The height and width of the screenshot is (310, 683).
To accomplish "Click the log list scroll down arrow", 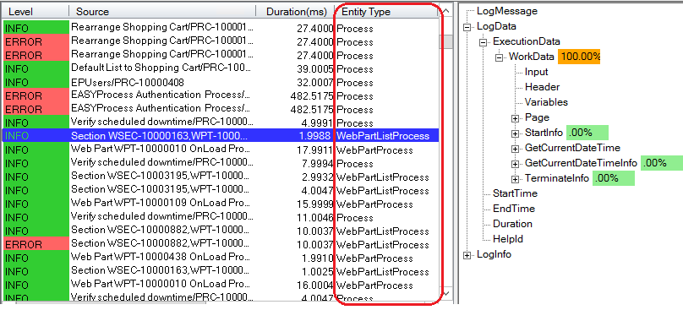I will point(446,293).
